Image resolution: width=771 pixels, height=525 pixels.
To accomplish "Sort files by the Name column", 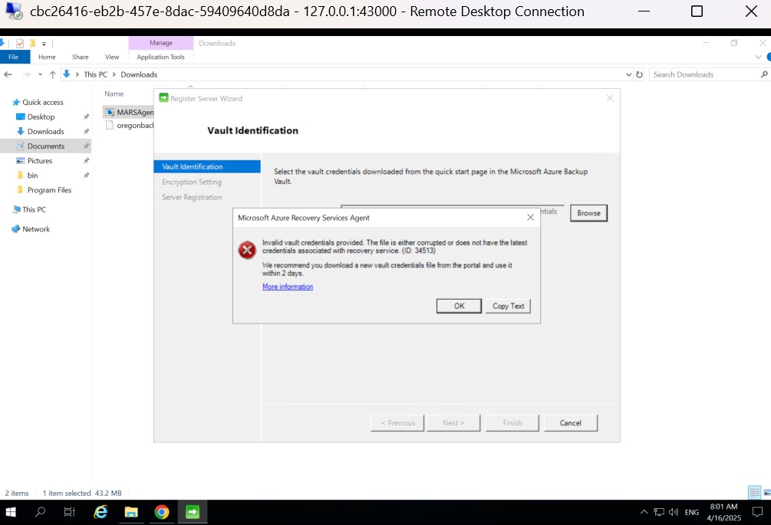I will pos(114,94).
